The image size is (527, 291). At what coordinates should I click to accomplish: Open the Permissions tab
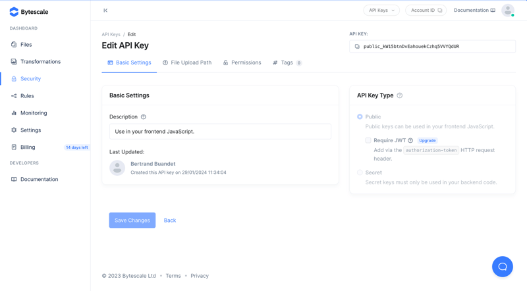242,63
